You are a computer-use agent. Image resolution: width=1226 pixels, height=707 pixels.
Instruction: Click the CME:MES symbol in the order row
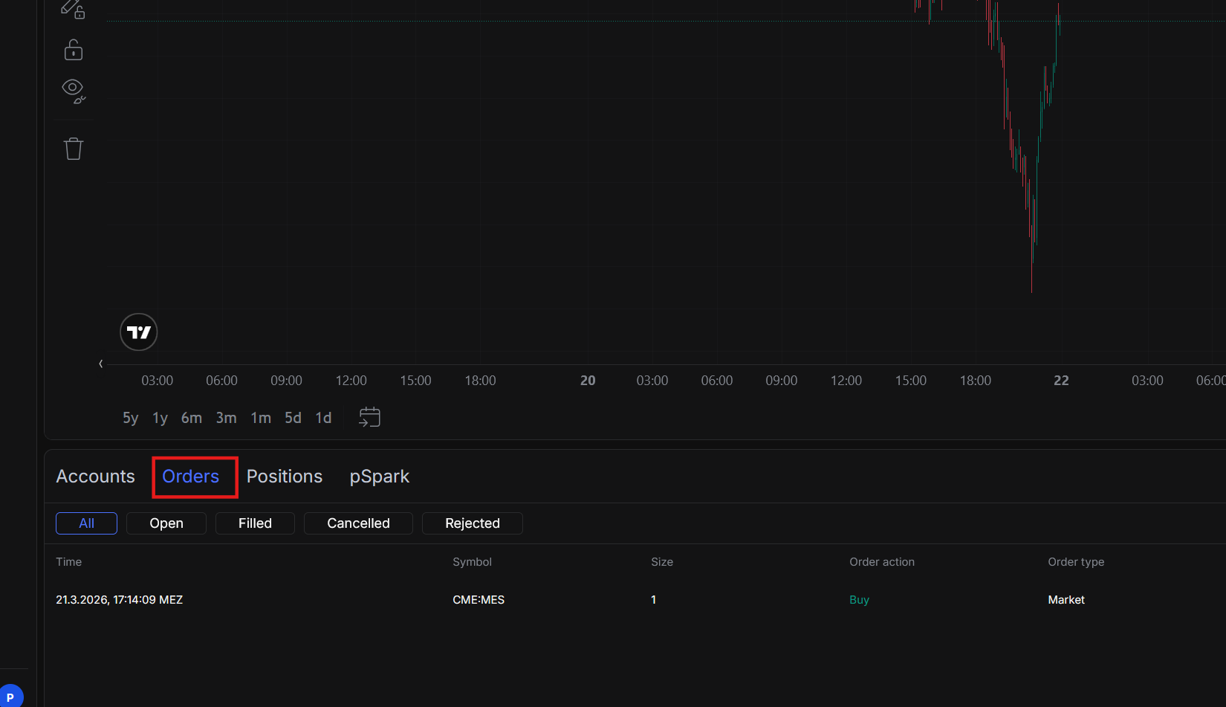479,599
